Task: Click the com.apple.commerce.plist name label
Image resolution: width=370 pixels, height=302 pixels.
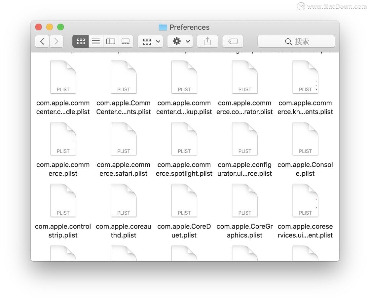Action: pyautogui.click(x=63, y=169)
